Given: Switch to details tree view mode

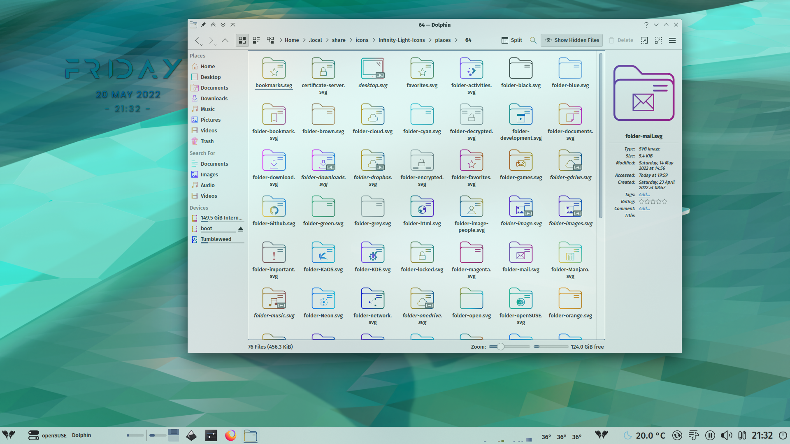Looking at the screenshot, I should tap(270, 40).
